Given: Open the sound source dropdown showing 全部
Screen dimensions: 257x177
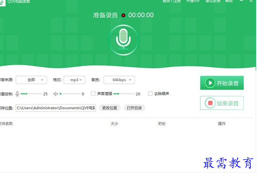Looking at the screenshot, I should (x=31, y=80).
